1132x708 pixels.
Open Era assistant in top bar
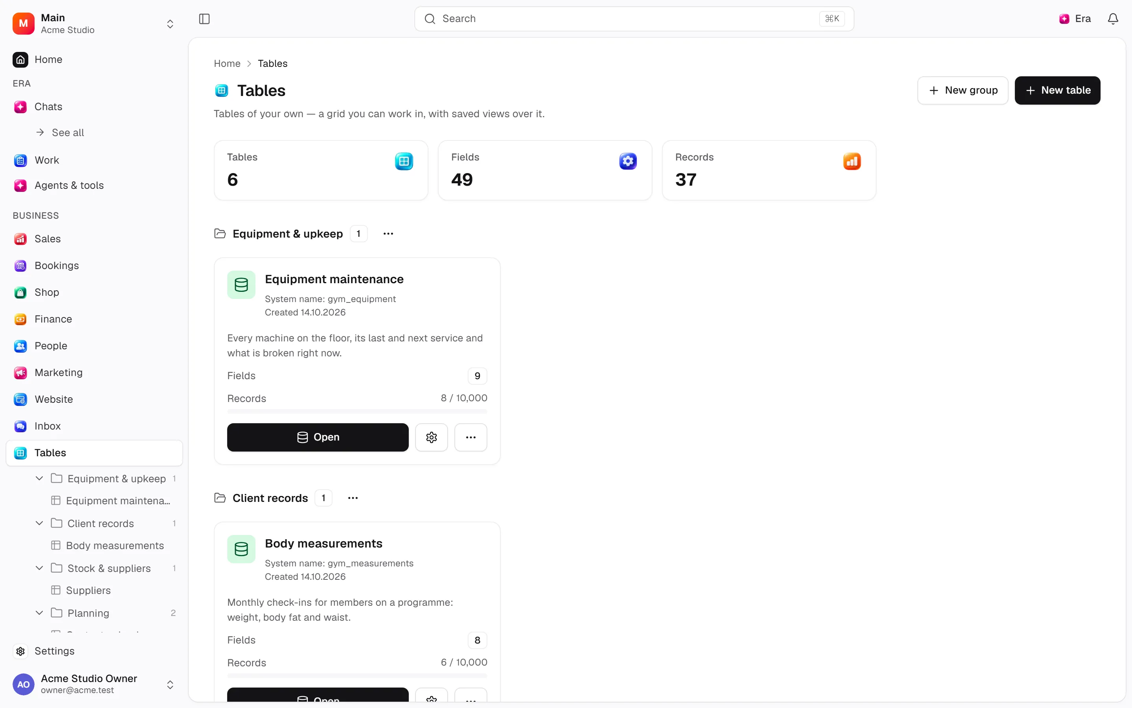1075,19
